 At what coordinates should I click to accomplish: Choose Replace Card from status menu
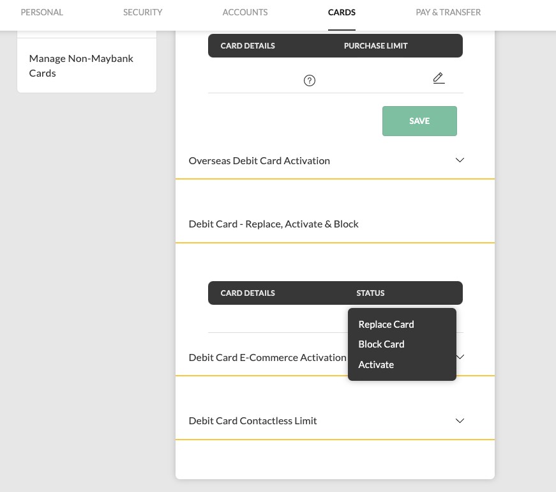click(x=386, y=325)
